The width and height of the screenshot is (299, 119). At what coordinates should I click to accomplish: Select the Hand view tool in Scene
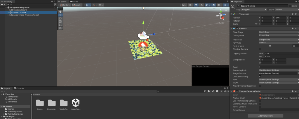click(60, 12)
